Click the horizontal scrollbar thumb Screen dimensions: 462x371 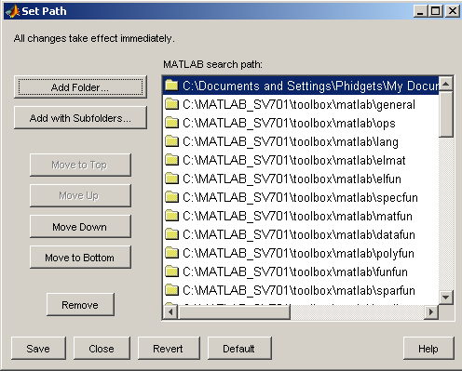234,311
